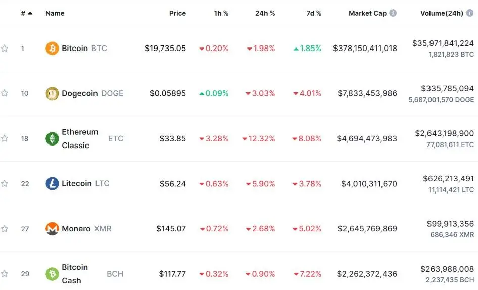Screen dimensions: 478x290
Task: Show the Volume(24h) info icon
Action: 470,13
